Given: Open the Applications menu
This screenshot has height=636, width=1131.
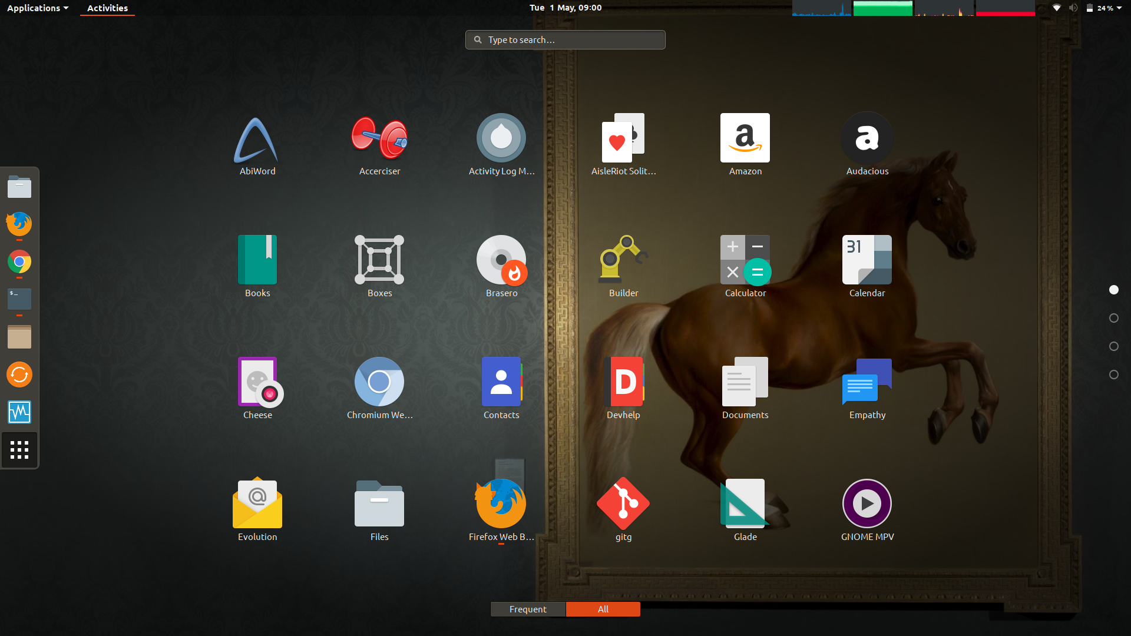Looking at the screenshot, I should [38, 8].
